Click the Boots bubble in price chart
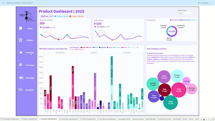This screenshot has width=215, height=121. tap(170, 102)
